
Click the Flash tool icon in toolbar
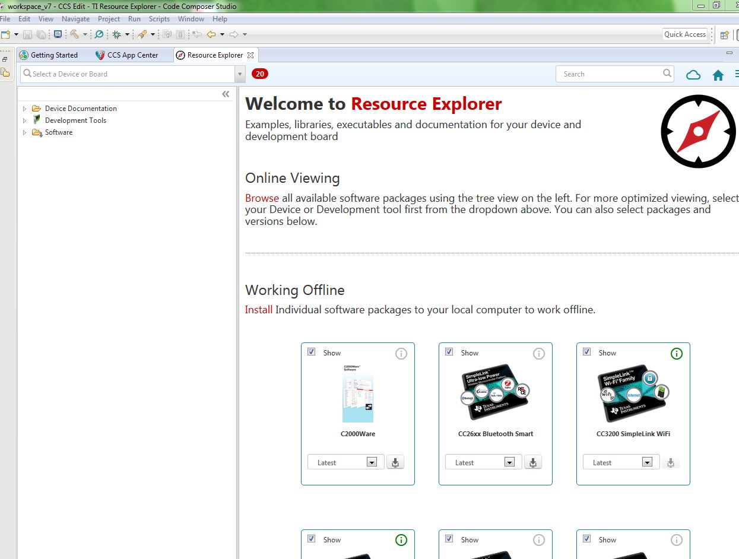(142, 34)
